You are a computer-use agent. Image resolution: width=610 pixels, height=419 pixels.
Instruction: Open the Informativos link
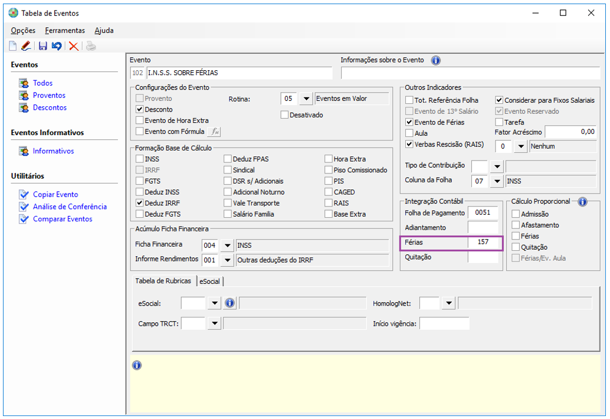click(53, 151)
